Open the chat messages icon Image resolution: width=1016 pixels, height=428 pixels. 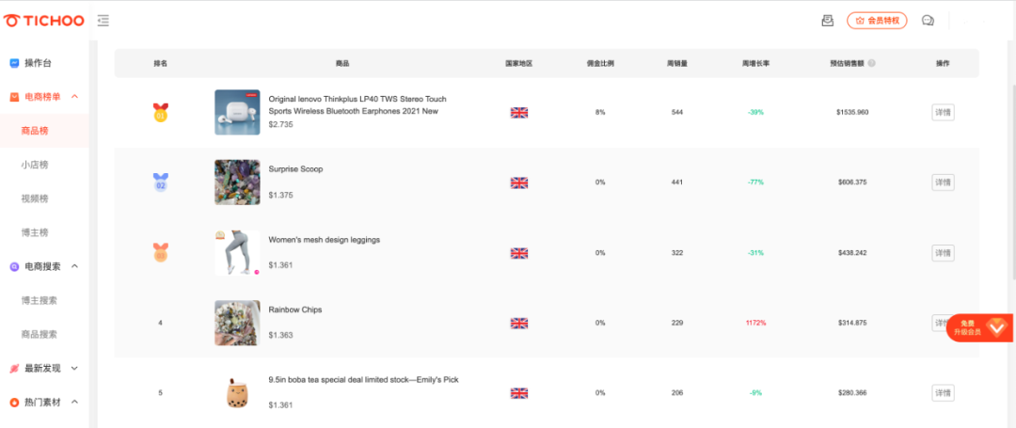coord(928,21)
